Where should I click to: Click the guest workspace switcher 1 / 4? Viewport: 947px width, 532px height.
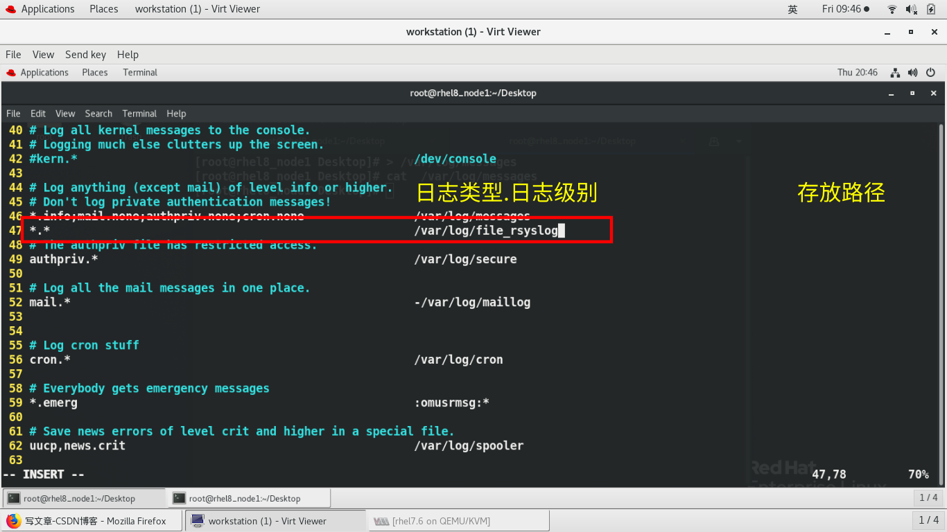[928, 498]
